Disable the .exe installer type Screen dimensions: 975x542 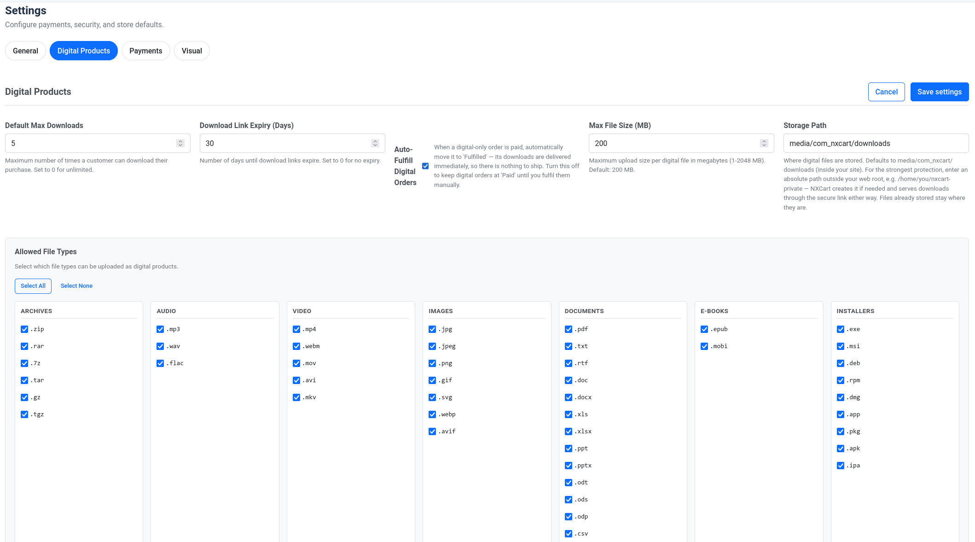coord(841,329)
